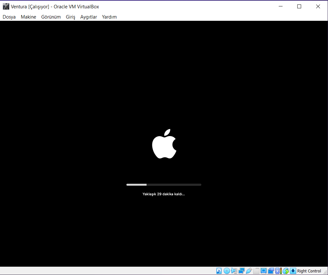Open the Görünüm menu
Image resolution: width=328 pixels, height=275 pixels.
[x=51, y=17]
